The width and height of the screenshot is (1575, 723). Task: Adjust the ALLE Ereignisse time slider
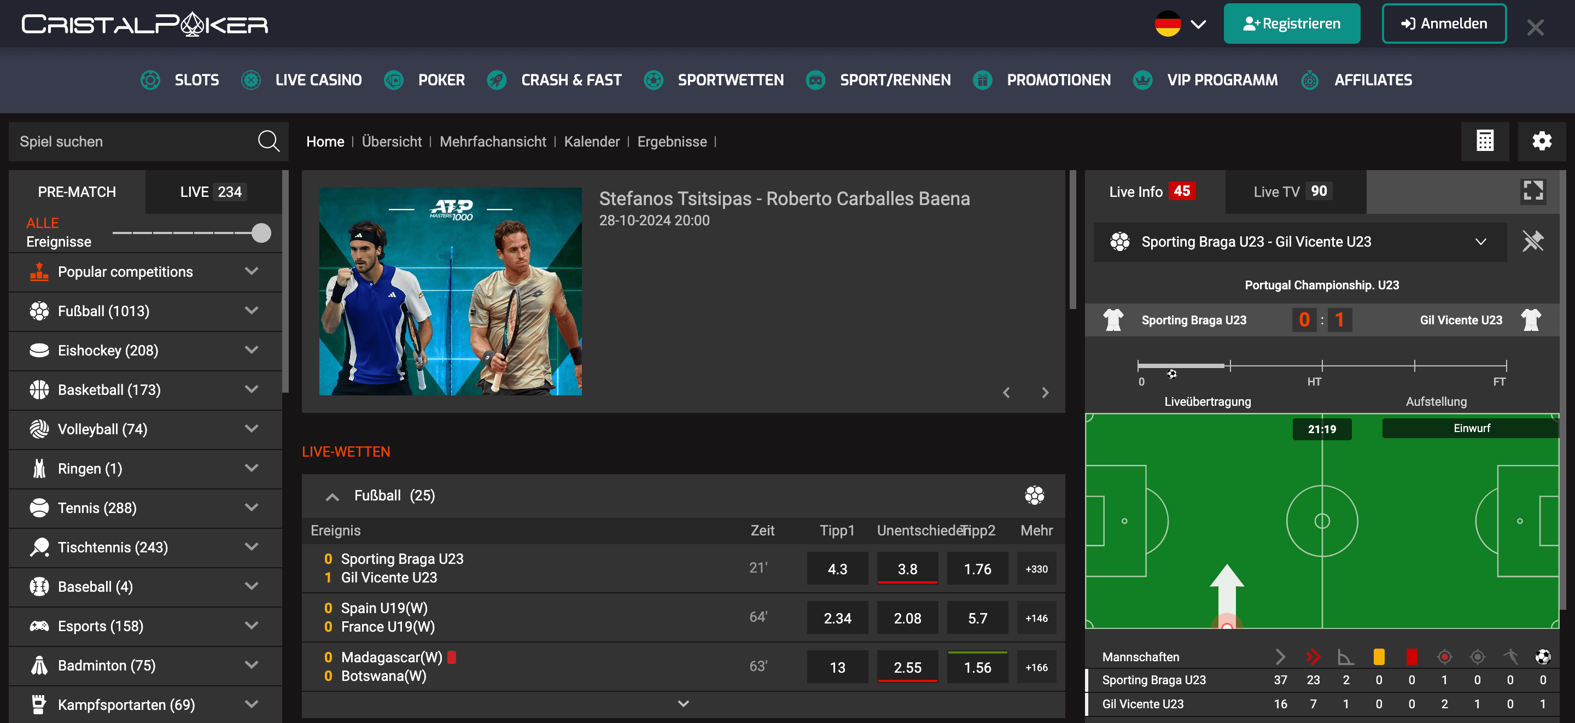pos(261,233)
